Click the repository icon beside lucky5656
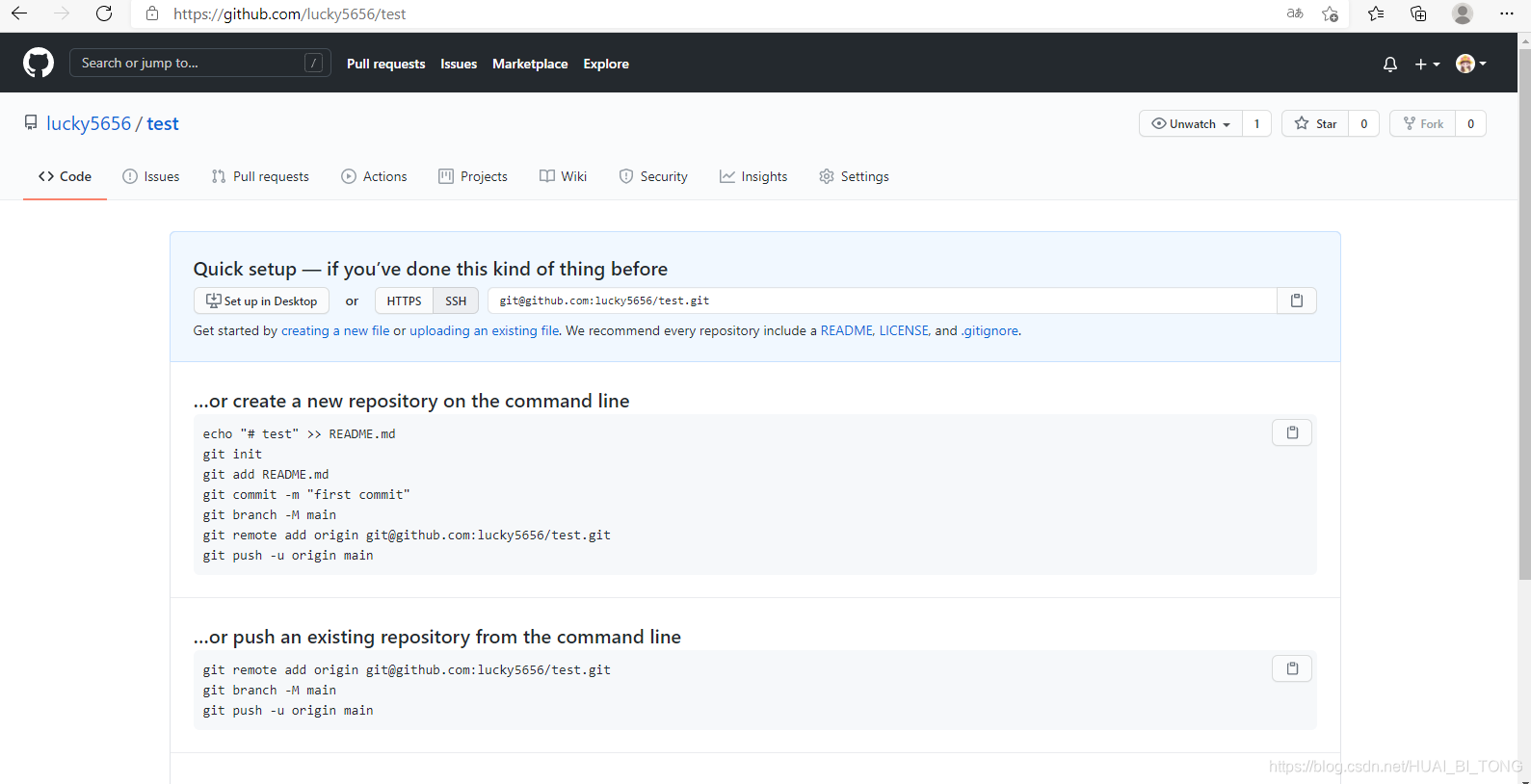 click(31, 123)
